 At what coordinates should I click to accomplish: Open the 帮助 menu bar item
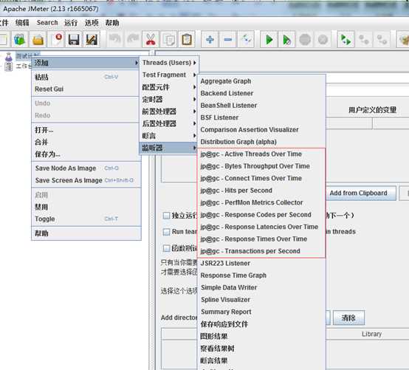click(112, 23)
